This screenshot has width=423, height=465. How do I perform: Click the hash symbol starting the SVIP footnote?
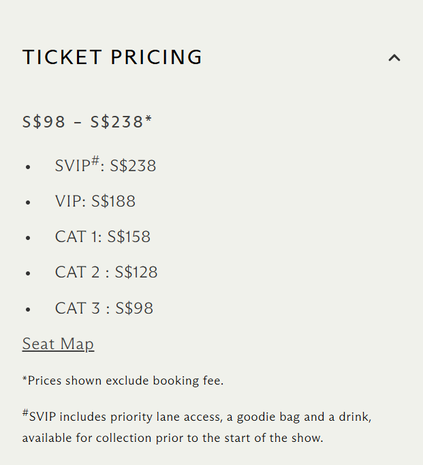click(x=25, y=413)
